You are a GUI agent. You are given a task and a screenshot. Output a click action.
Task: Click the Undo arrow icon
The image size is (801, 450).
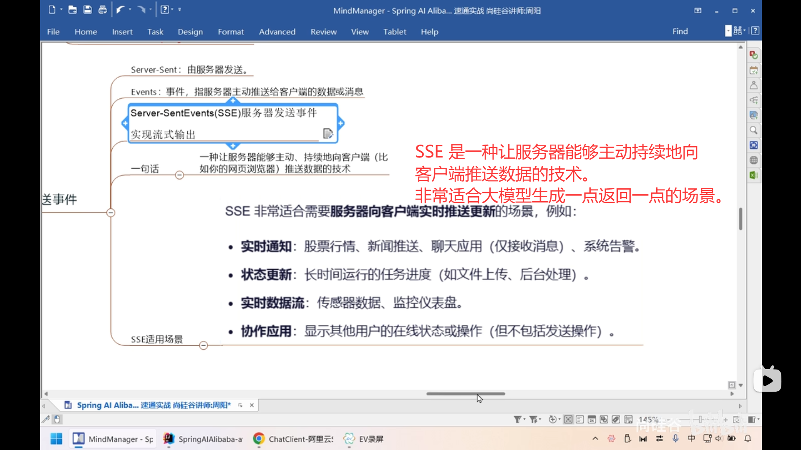click(x=121, y=9)
